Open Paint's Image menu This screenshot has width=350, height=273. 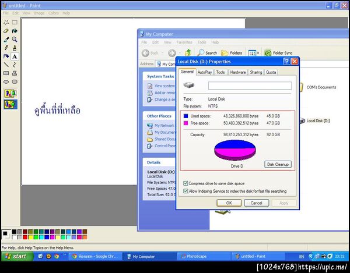(x=39, y=13)
